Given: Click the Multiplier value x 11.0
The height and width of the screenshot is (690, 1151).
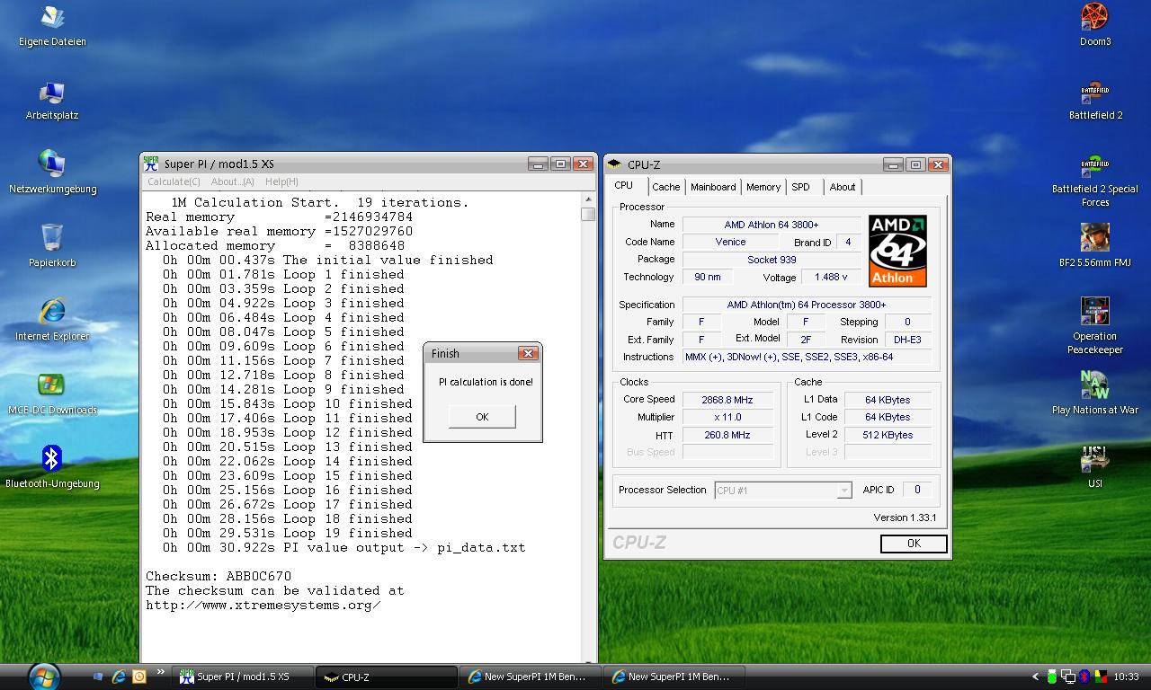Looking at the screenshot, I should click(727, 417).
